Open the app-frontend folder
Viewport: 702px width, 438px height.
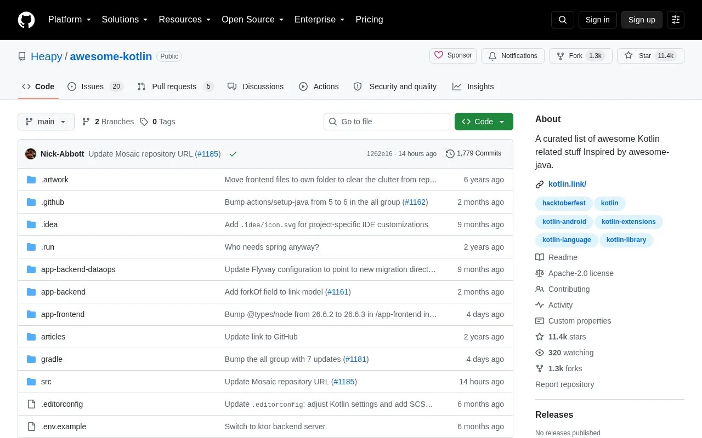point(63,314)
